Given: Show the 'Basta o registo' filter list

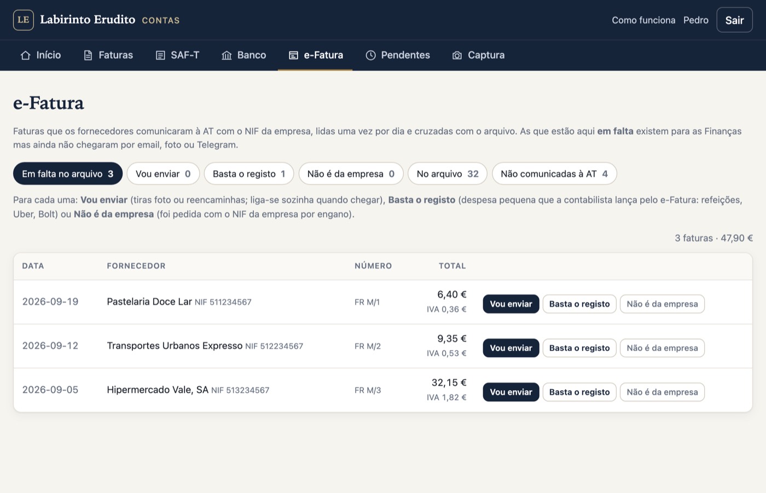Looking at the screenshot, I should (x=249, y=174).
